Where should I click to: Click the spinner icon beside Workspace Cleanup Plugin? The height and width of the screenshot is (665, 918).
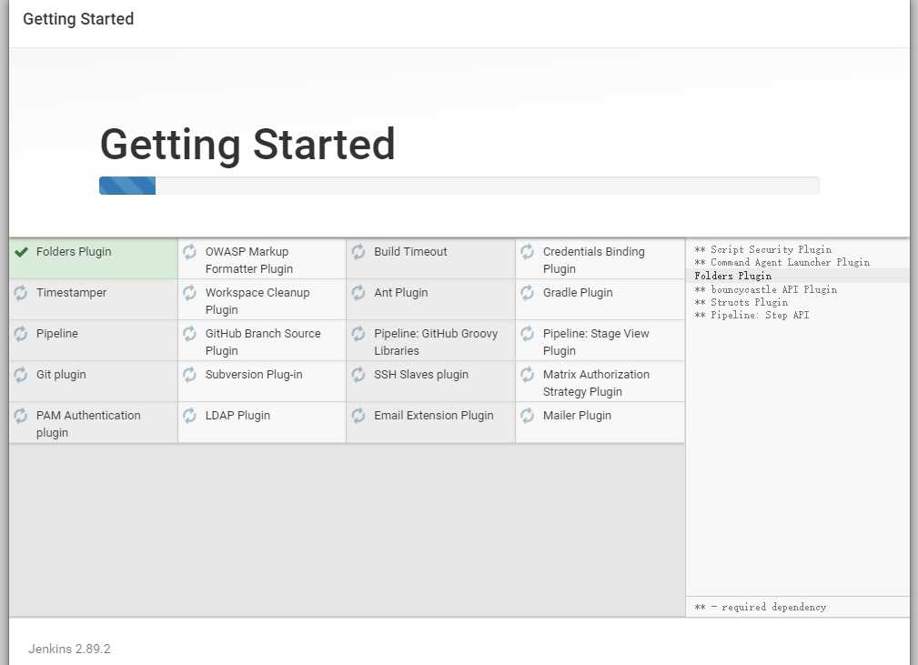(189, 293)
